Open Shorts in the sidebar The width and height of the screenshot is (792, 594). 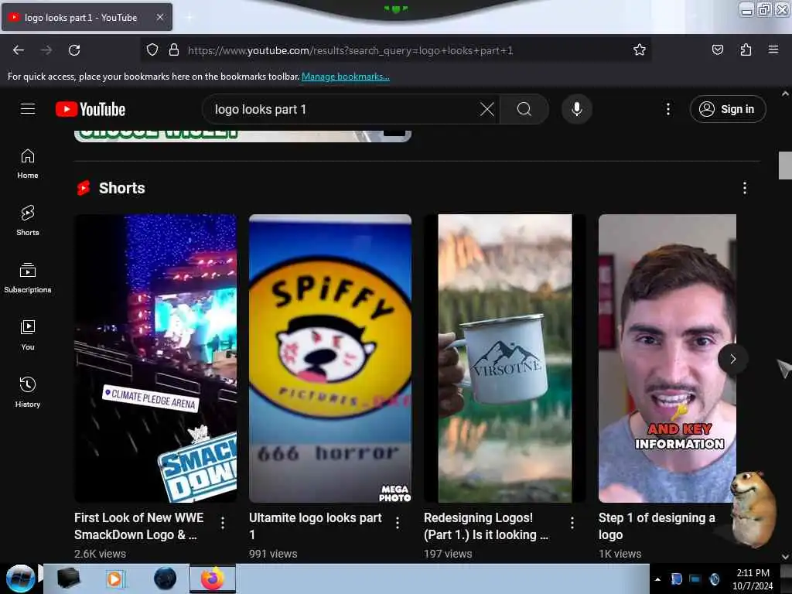click(x=28, y=221)
